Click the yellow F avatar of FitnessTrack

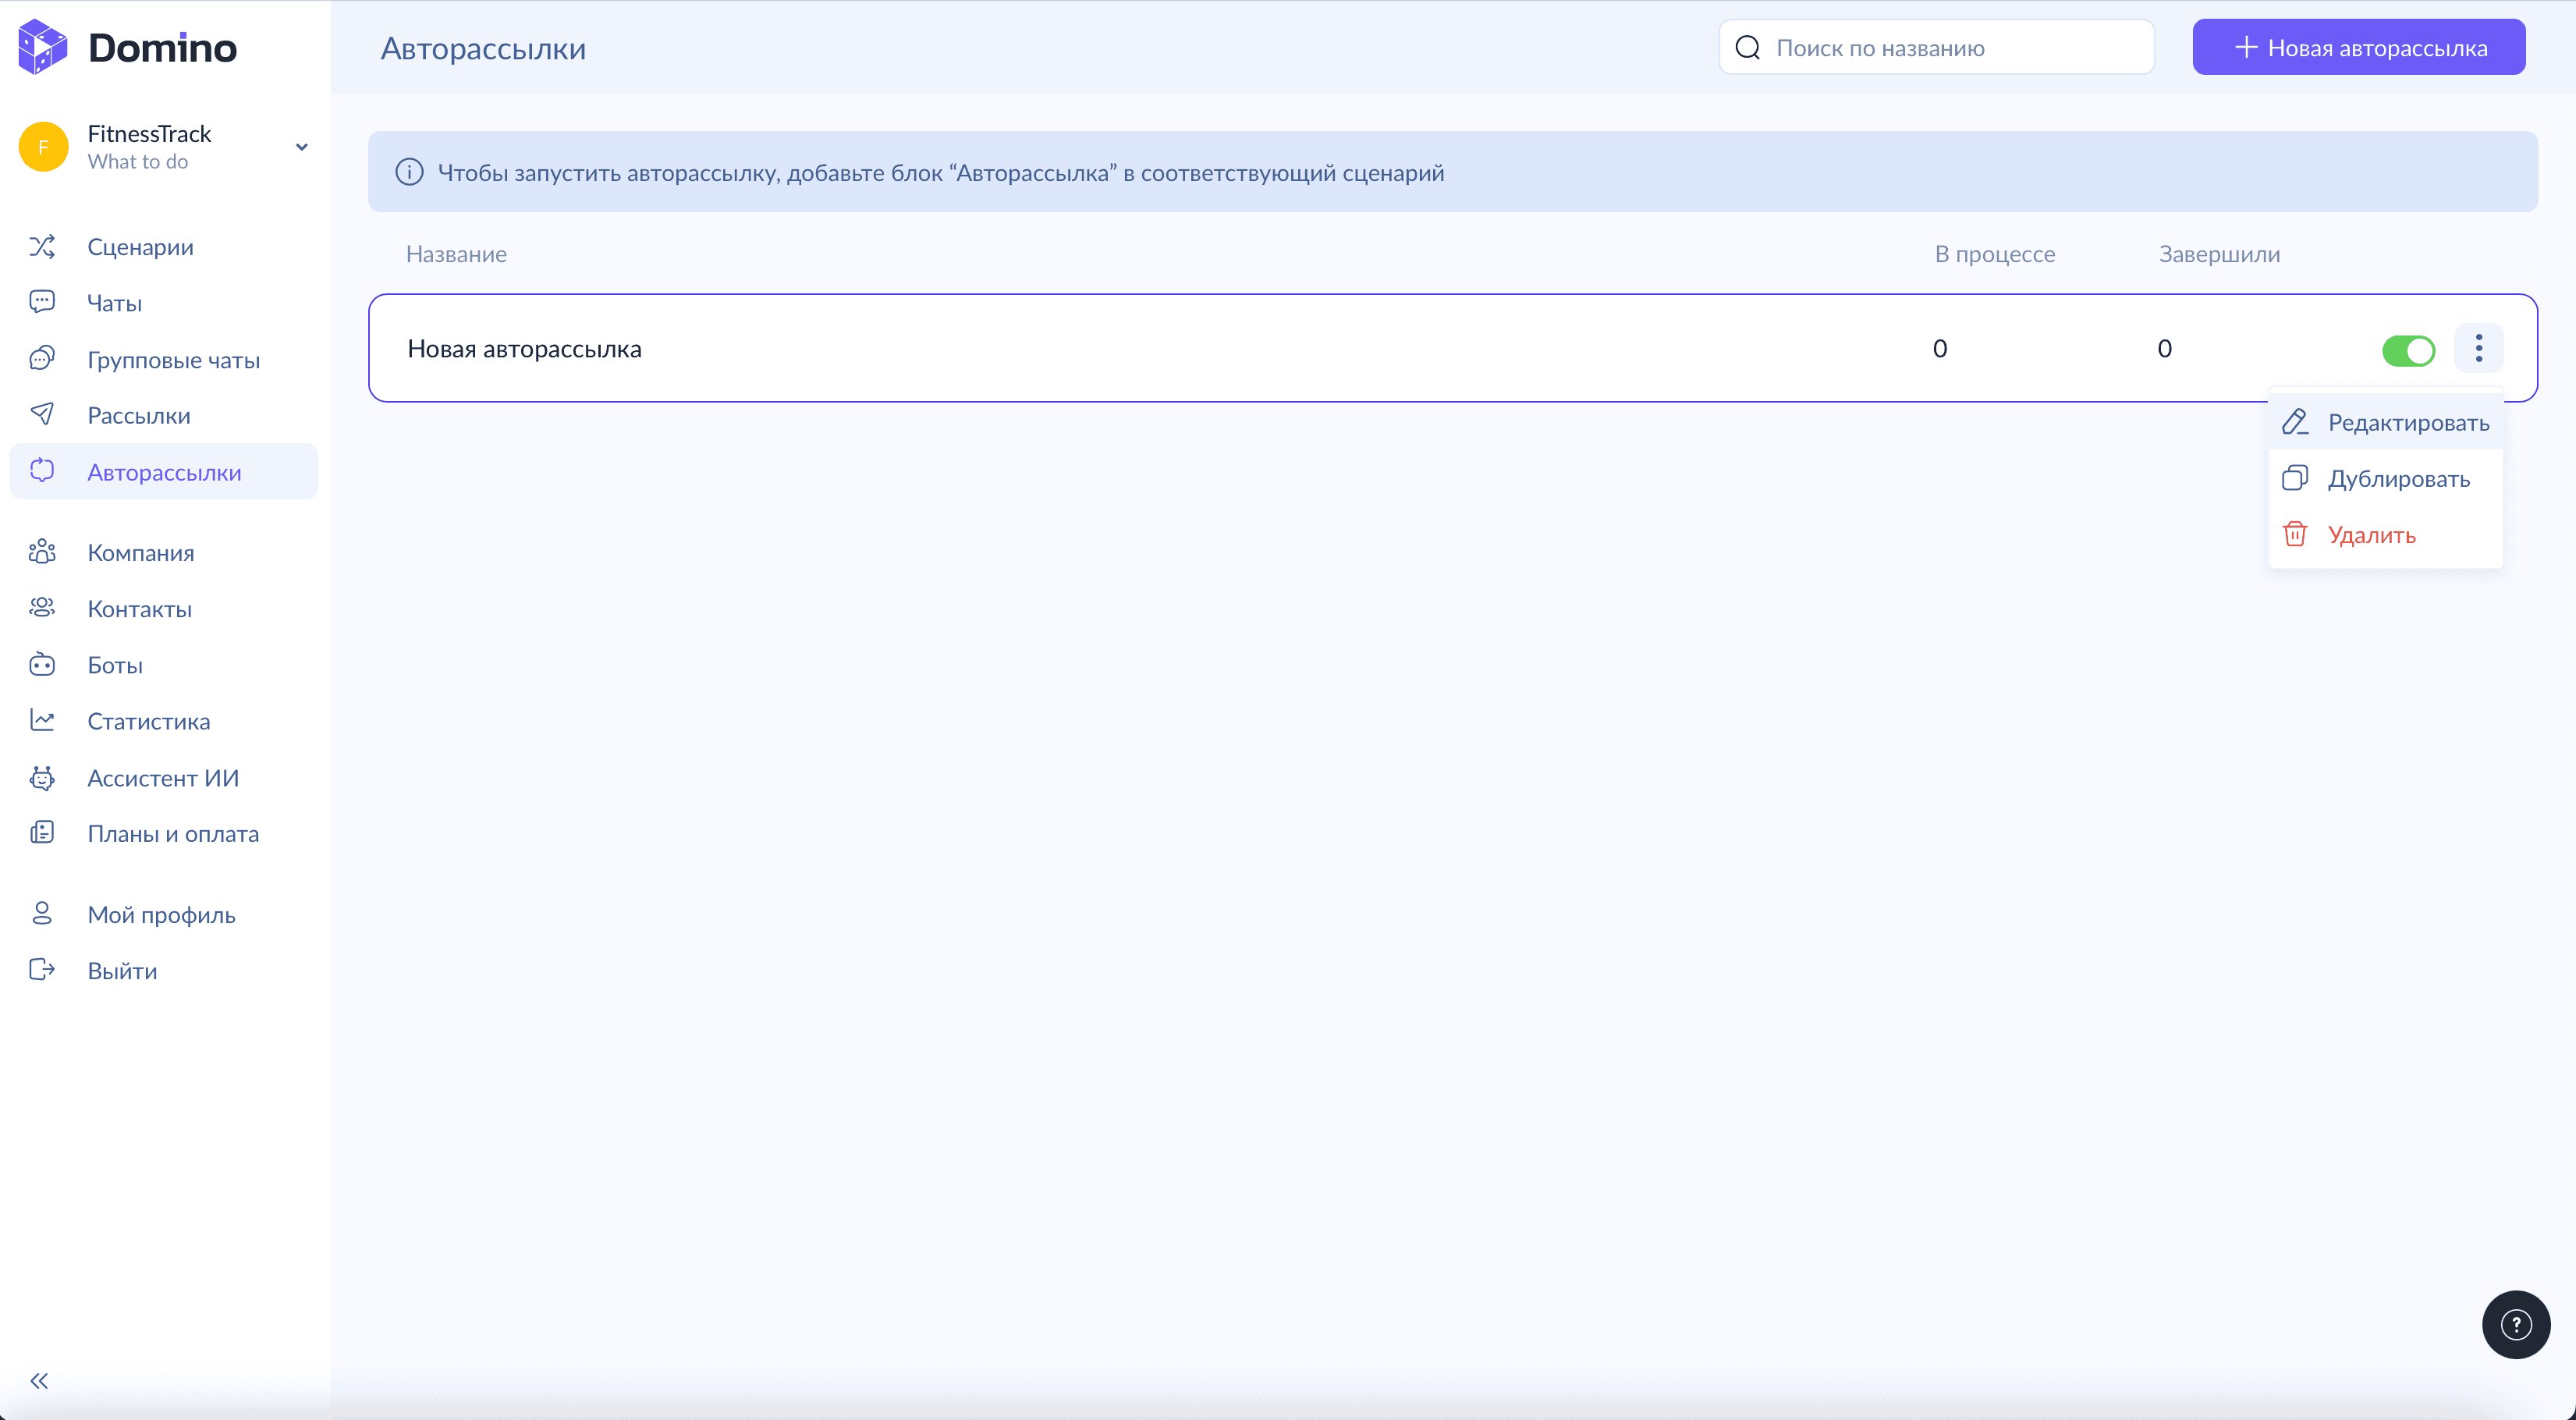pos(43,147)
